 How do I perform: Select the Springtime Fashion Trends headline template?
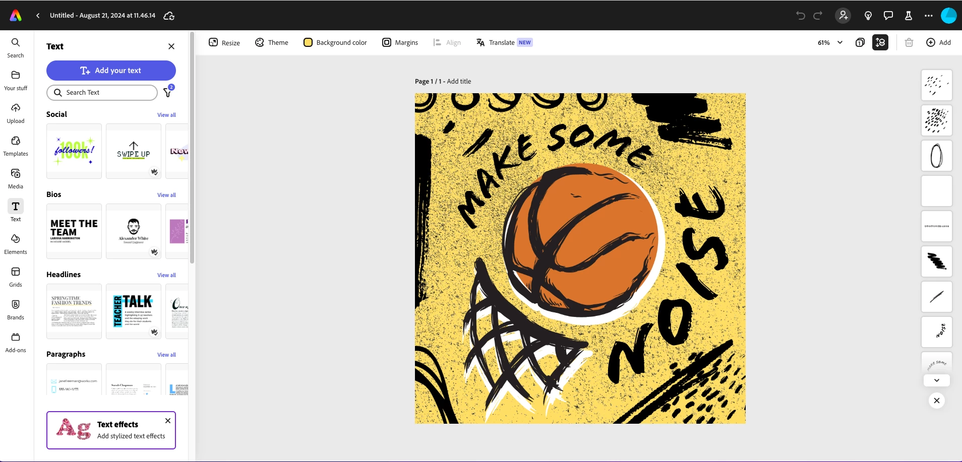74,311
